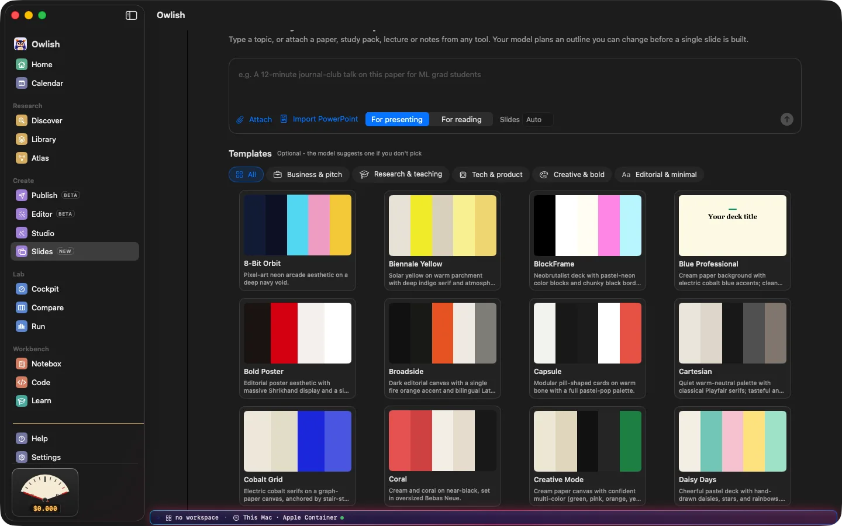Open Notebox in Workbench
The height and width of the screenshot is (526, 842).
pyautogui.click(x=75, y=364)
